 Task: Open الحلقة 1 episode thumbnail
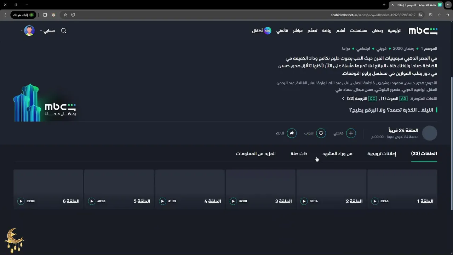click(x=402, y=189)
